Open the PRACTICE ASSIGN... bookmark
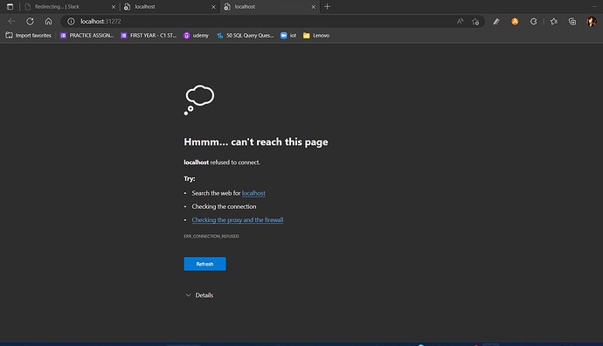This screenshot has height=346, width=603. click(87, 35)
